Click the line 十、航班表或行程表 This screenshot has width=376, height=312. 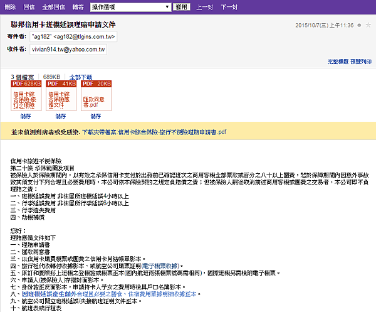[x=36, y=308]
